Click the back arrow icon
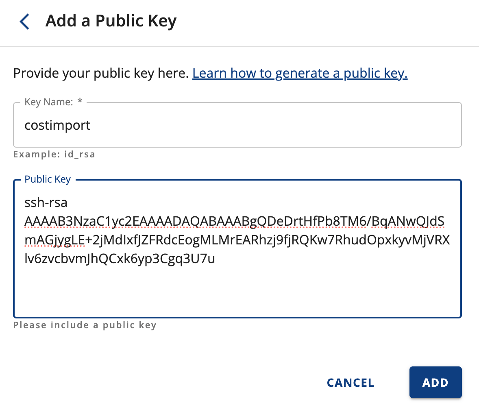 point(25,22)
